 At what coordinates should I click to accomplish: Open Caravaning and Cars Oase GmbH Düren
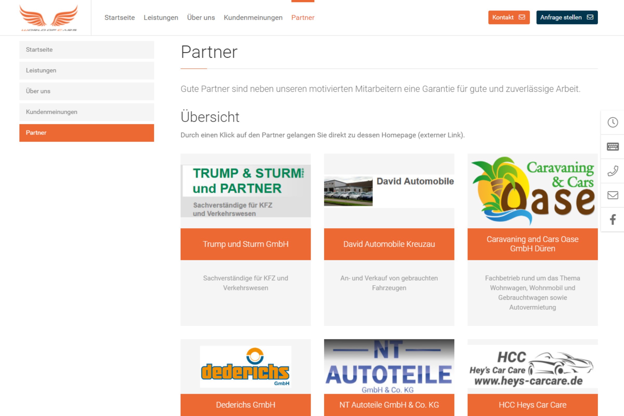[x=532, y=244]
